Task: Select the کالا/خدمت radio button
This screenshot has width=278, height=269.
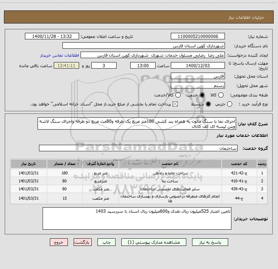Action: (x=178, y=95)
